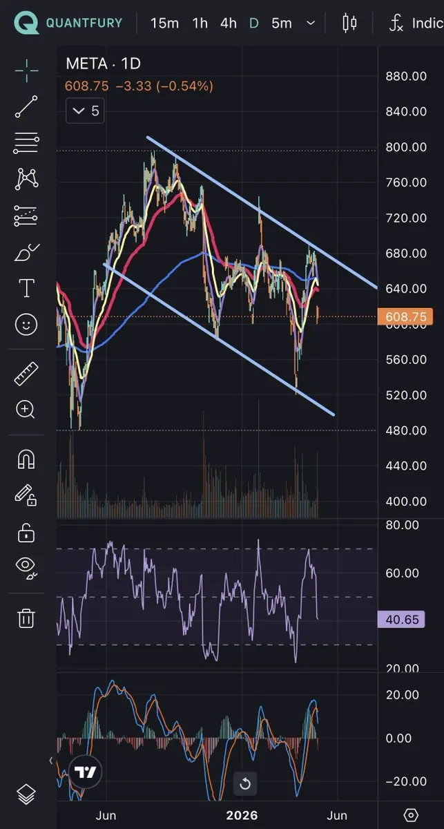
Task: Click the first Jun label on the time axis
Action: [x=106, y=815]
